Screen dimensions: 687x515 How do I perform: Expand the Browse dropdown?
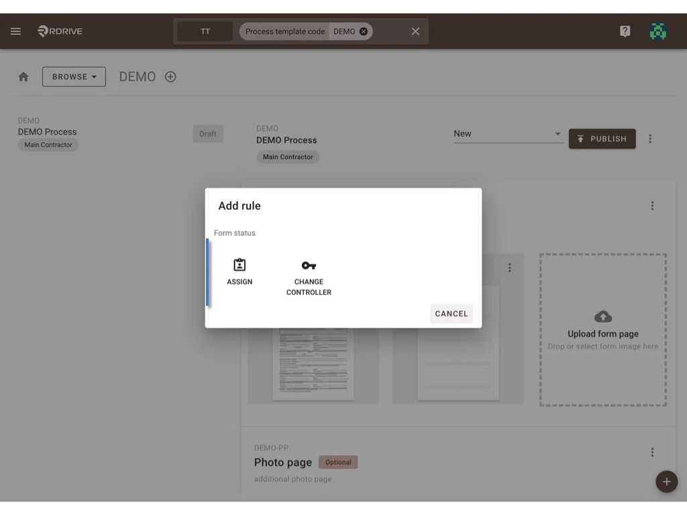[74, 76]
